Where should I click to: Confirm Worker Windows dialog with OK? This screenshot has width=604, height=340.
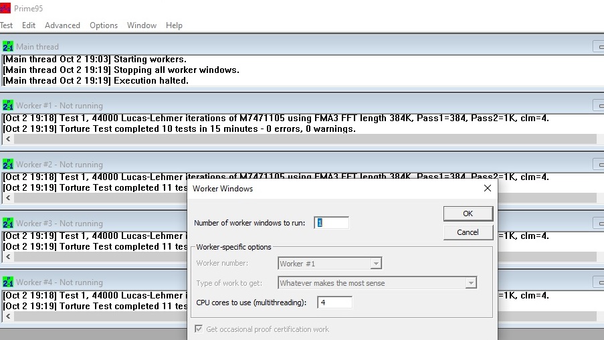point(468,214)
